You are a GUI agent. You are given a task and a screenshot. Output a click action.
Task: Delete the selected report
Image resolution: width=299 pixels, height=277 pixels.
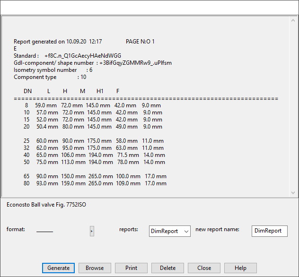click(167, 268)
